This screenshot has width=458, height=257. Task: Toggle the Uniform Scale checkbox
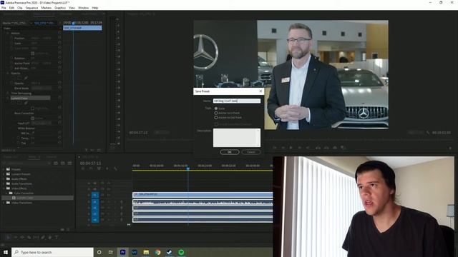(33, 54)
